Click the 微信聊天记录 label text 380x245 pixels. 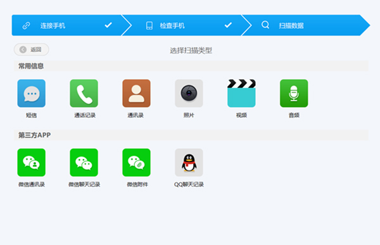tap(84, 185)
